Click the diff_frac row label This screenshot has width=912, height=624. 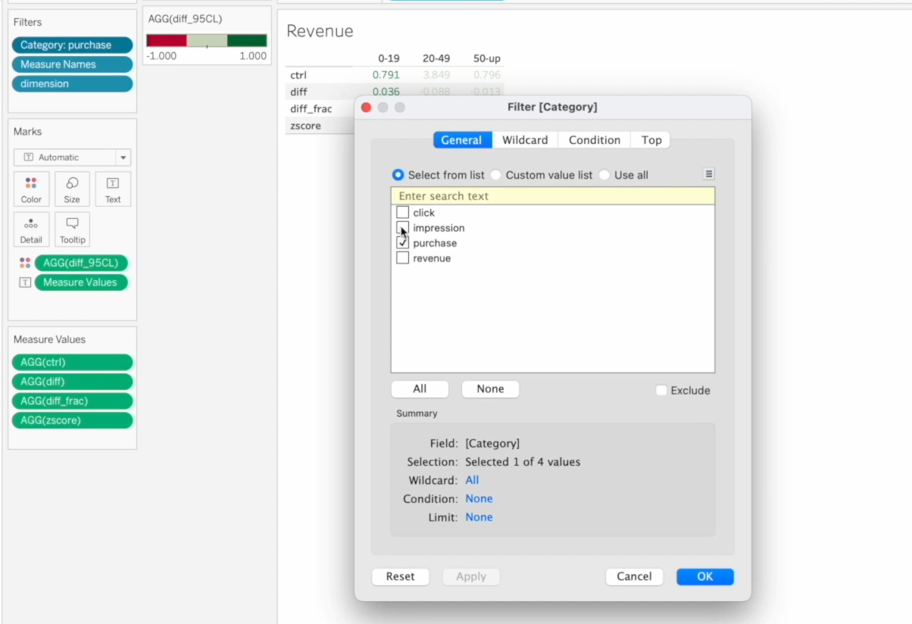[x=311, y=108]
